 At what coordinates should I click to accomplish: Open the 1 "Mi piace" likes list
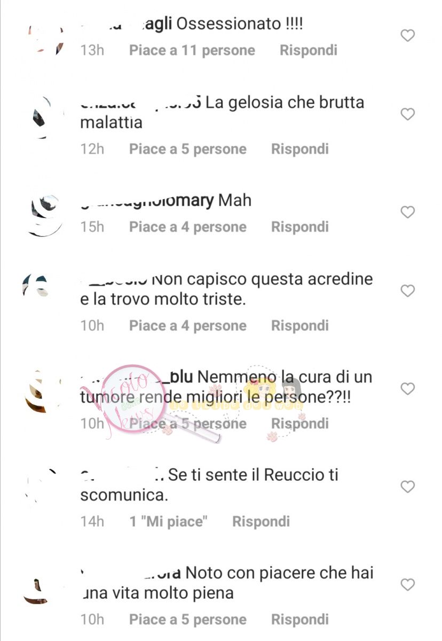click(169, 521)
